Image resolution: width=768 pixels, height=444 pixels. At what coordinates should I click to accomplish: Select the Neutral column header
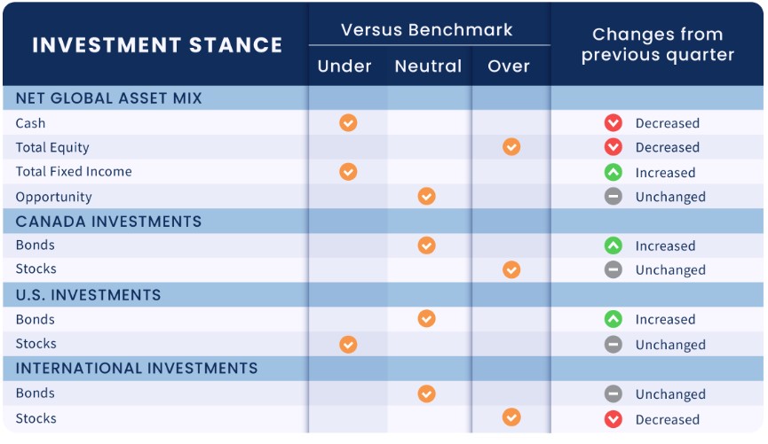tap(428, 66)
